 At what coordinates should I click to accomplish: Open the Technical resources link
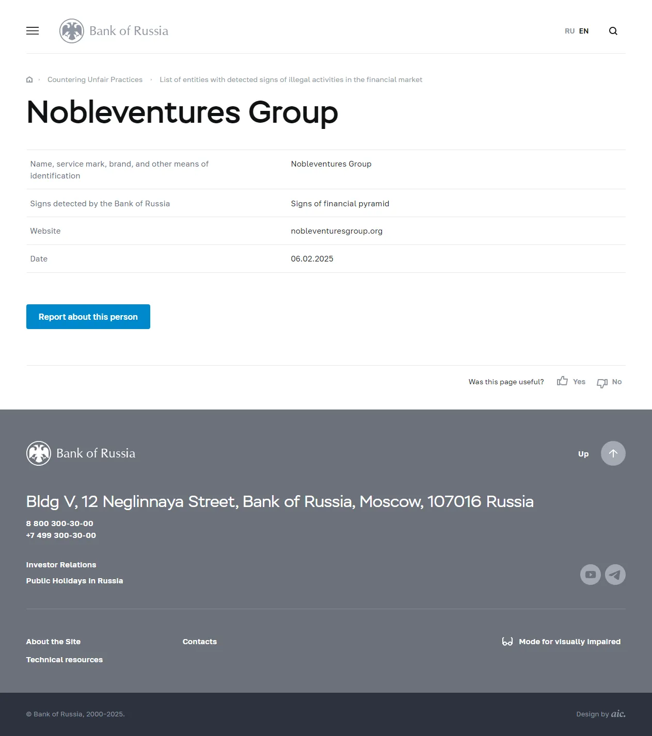(x=65, y=660)
